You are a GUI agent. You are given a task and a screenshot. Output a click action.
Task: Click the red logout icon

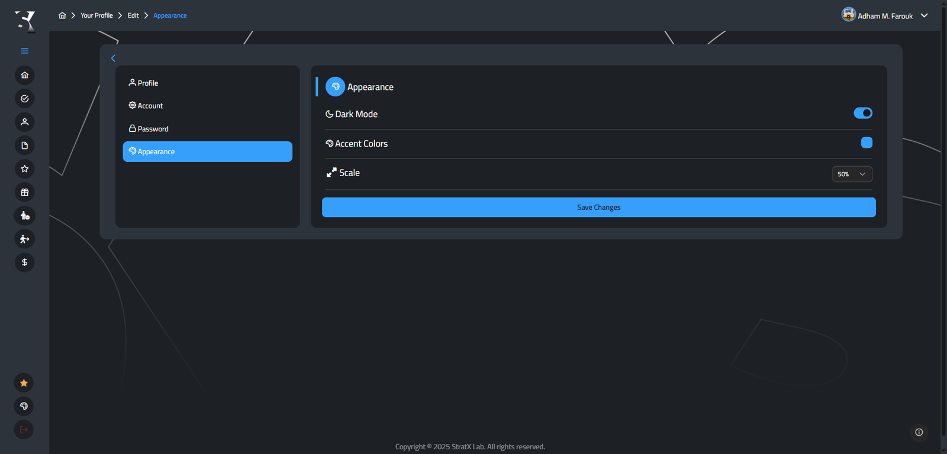point(24,430)
